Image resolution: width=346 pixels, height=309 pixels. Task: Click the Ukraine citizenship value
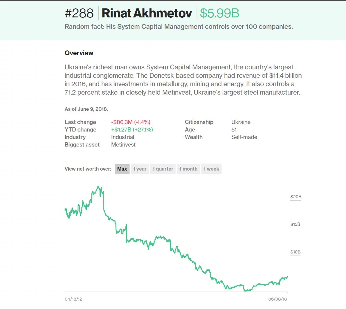[x=241, y=122]
